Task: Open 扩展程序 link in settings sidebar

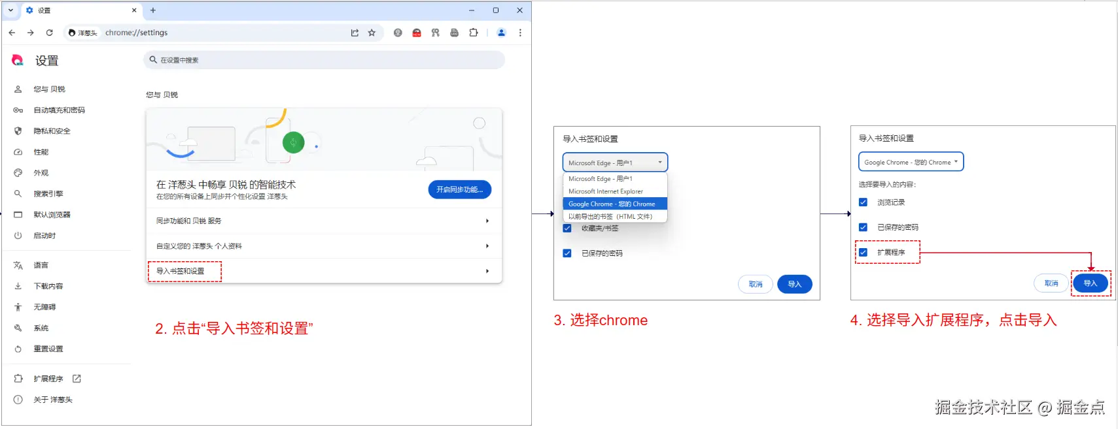Action: coord(47,379)
